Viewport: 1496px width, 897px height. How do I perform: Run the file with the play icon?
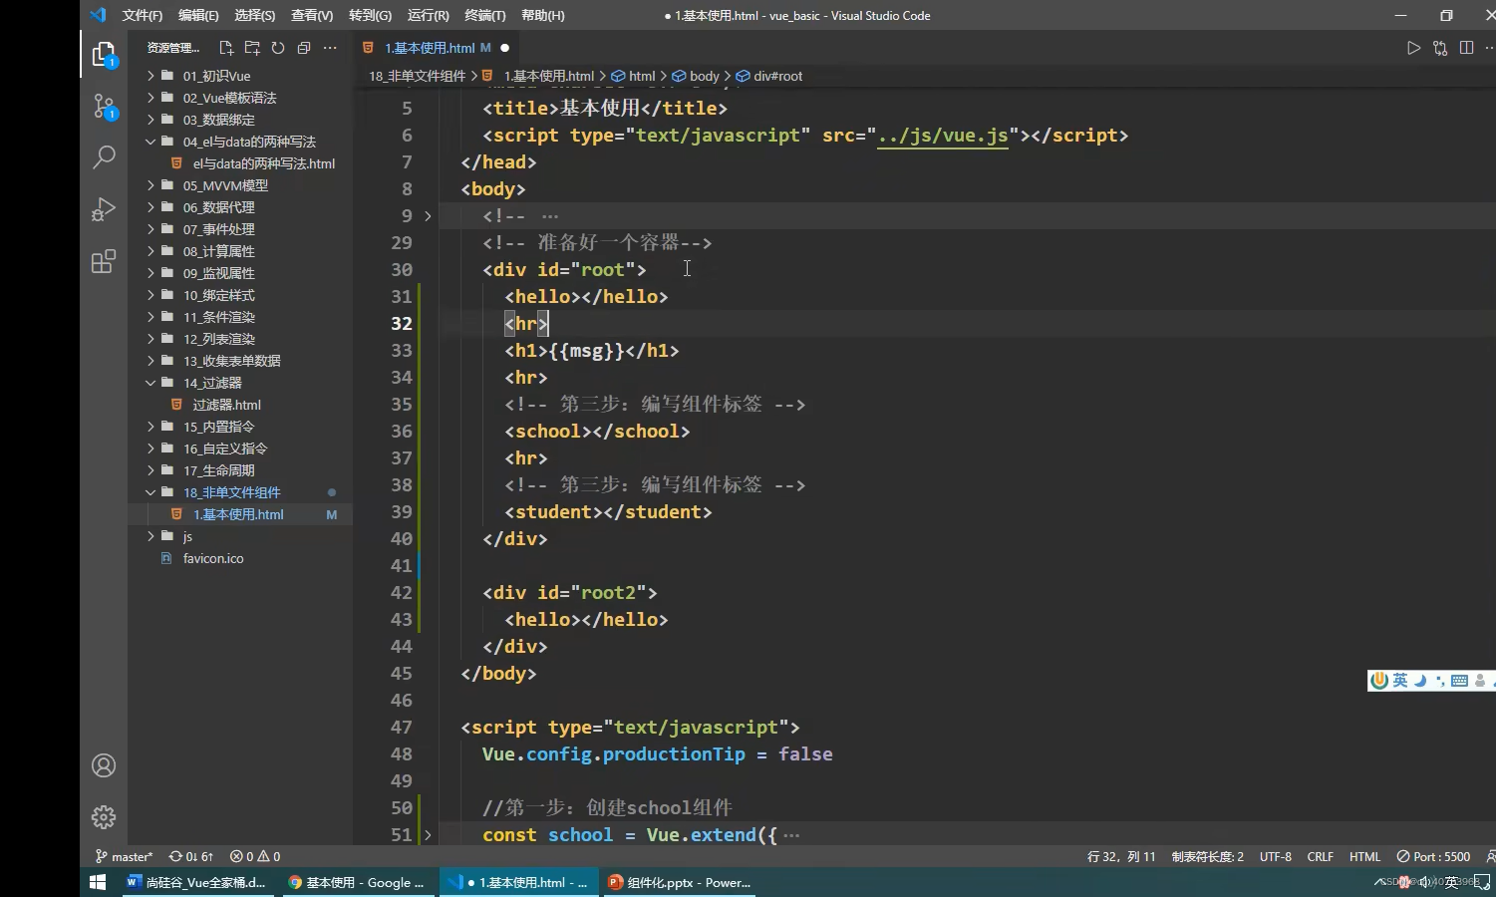tap(1413, 48)
